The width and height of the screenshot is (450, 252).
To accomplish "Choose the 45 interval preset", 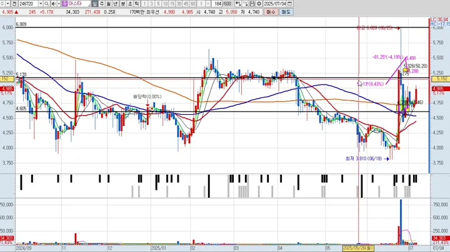I will [x=186, y=4].
